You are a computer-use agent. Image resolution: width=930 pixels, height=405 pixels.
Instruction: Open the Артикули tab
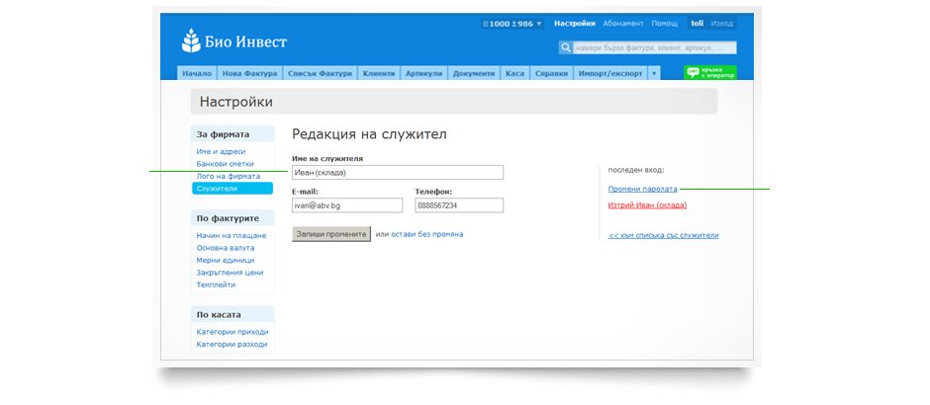pyautogui.click(x=424, y=73)
